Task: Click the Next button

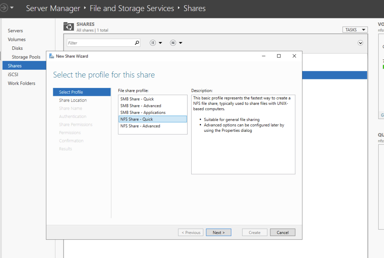Action: [218, 233]
